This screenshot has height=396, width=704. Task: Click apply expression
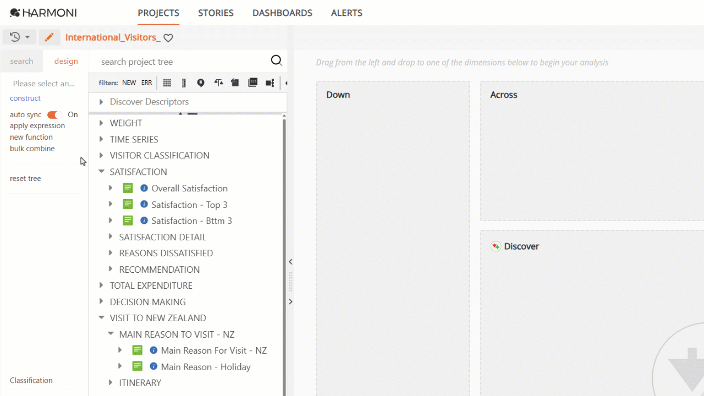click(37, 126)
